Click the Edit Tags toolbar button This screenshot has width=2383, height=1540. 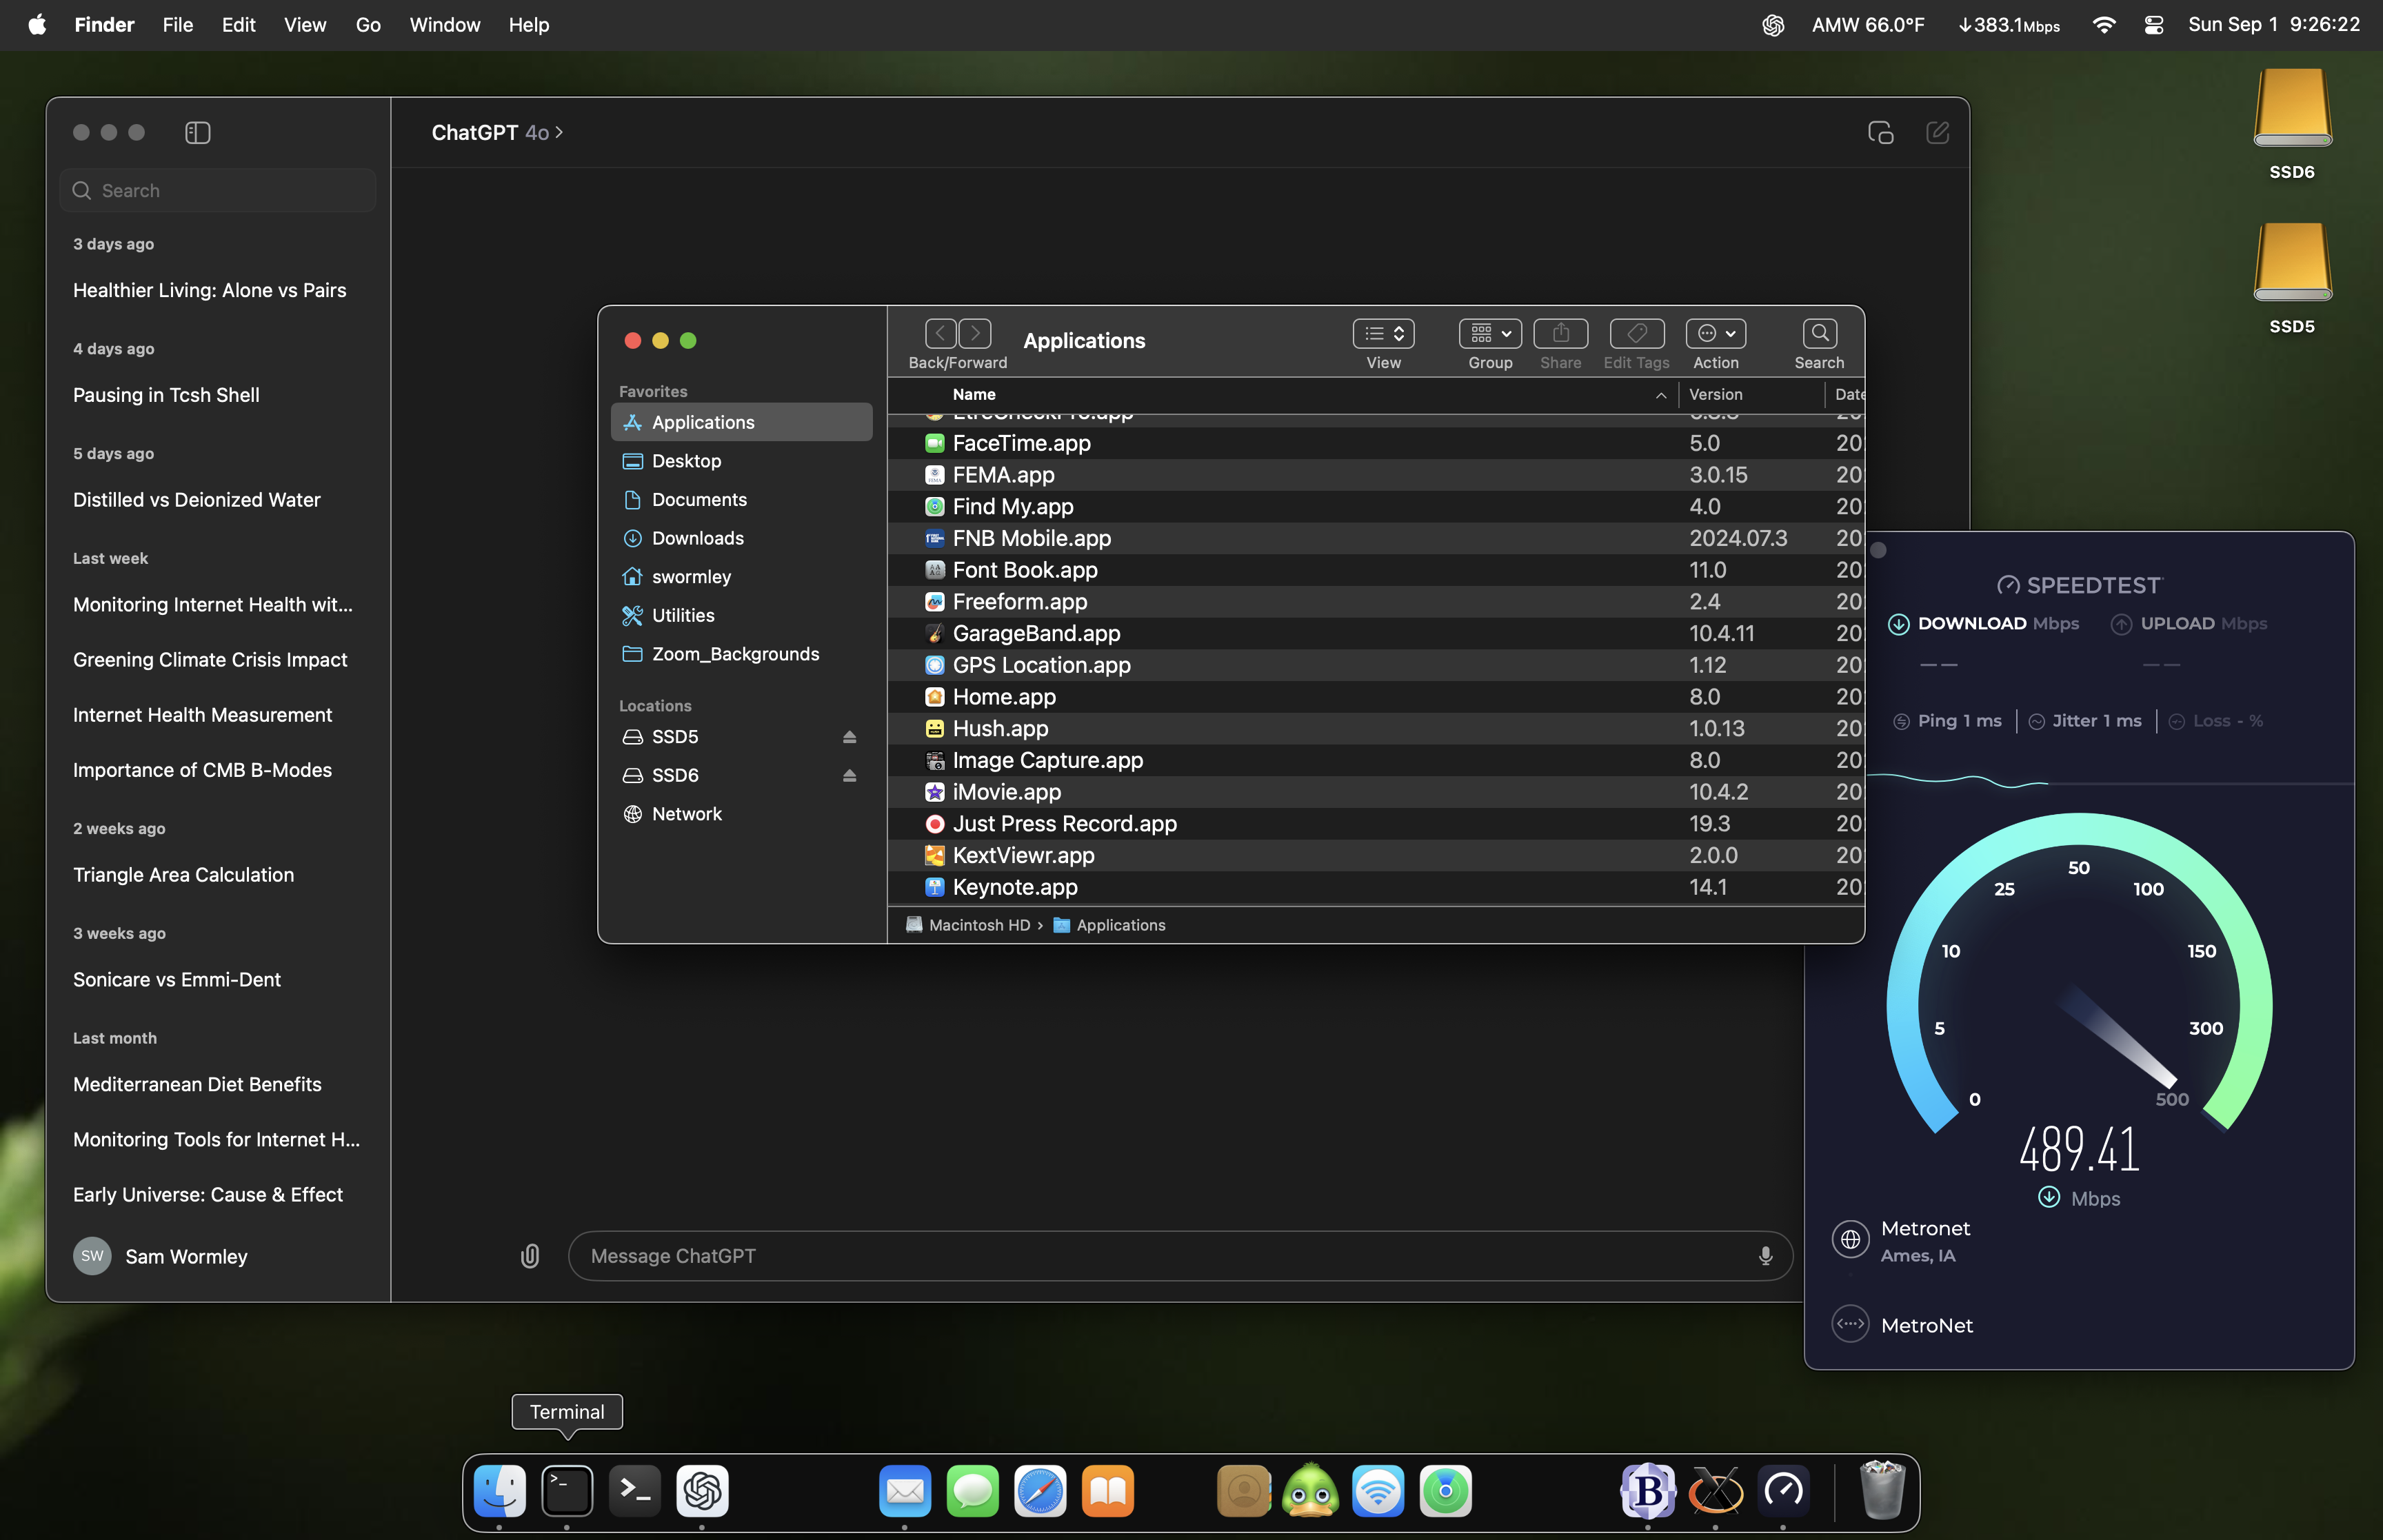coord(1637,333)
